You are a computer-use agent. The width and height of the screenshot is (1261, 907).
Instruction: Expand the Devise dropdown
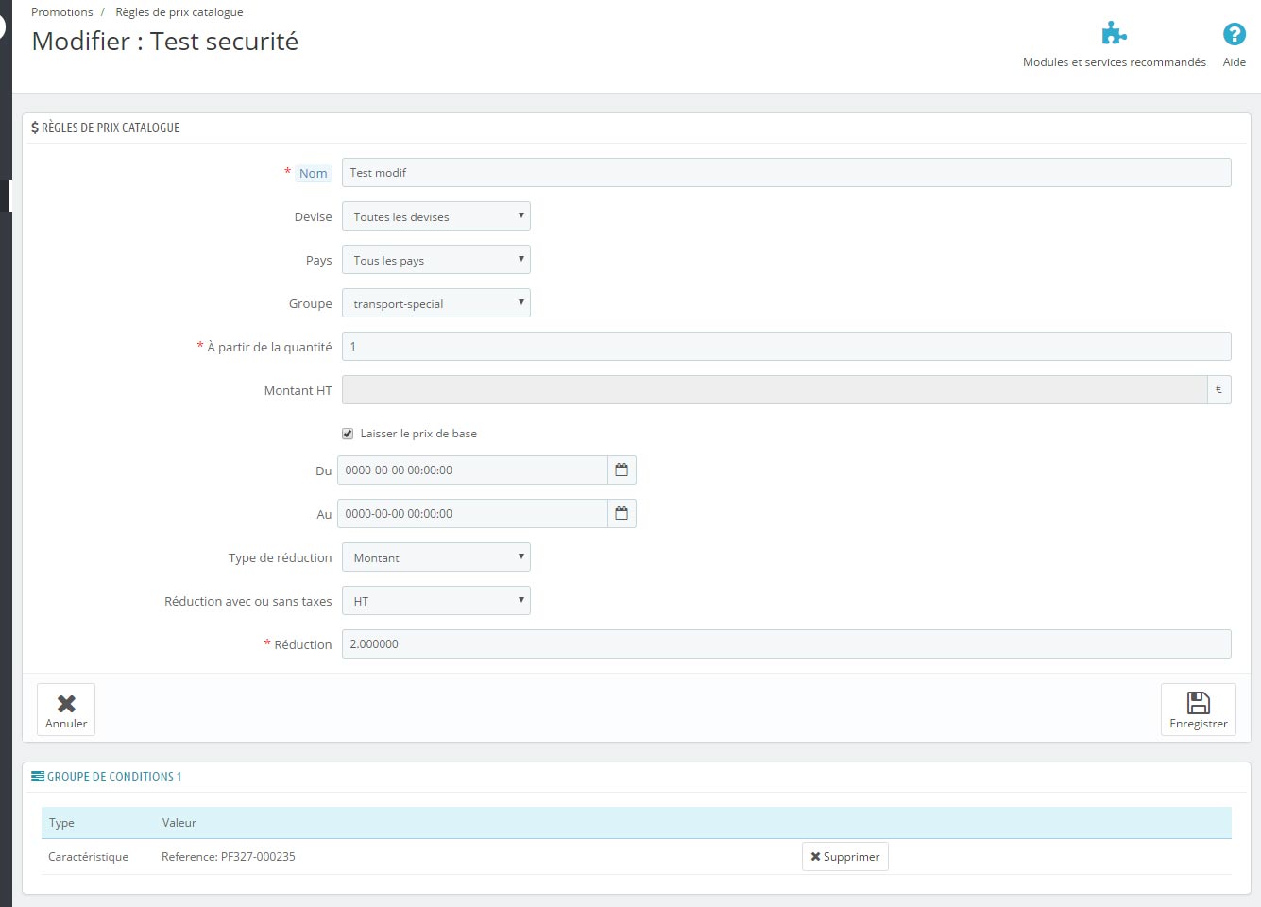pos(435,216)
